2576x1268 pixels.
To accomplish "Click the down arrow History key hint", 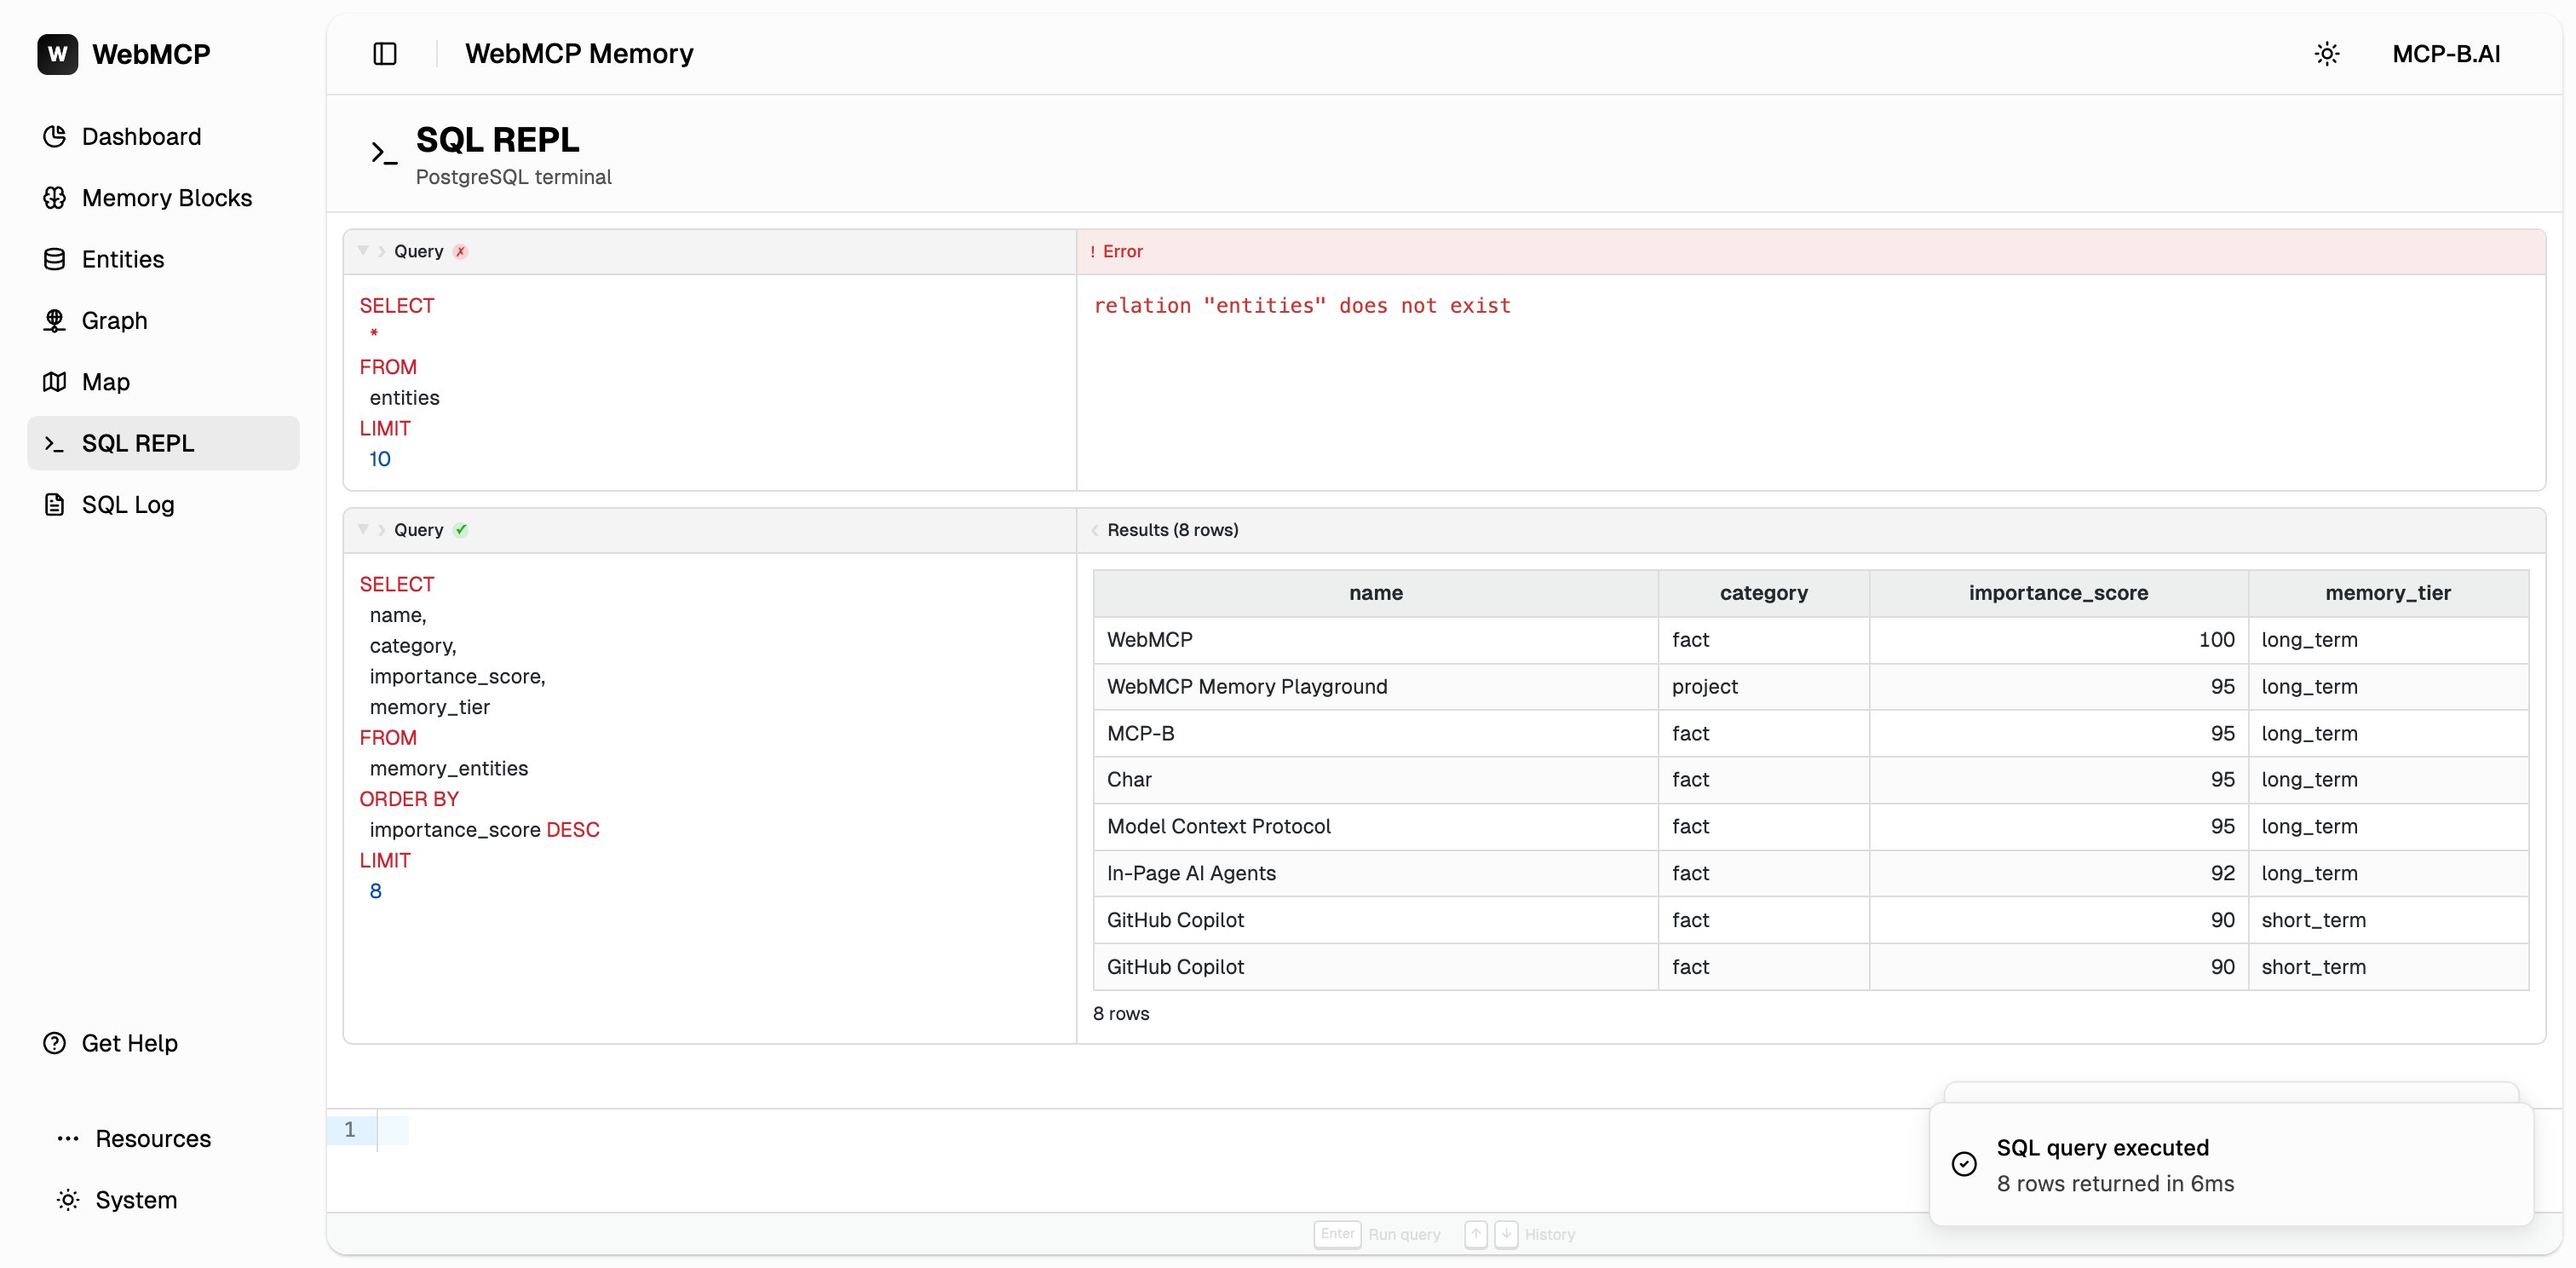I will pos(1506,1234).
